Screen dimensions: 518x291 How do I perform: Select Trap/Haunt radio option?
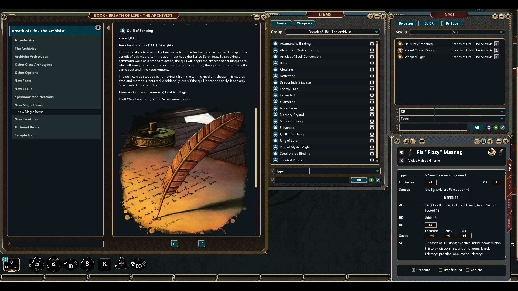441,270
